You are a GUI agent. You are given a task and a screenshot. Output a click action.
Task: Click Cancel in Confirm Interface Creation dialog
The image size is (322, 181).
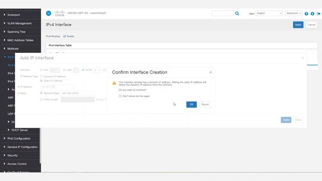[205, 105]
